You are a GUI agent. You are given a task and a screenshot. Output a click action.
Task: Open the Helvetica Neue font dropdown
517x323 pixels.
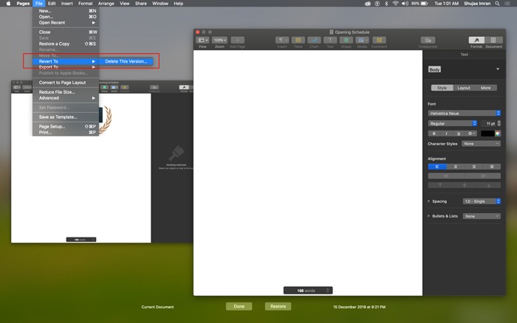tap(465, 113)
